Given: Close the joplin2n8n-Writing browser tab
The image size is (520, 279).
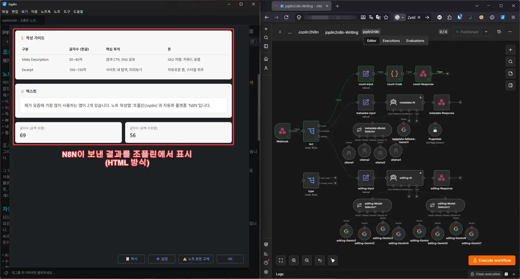Looking at the screenshot, I should (x=327, y=6).
